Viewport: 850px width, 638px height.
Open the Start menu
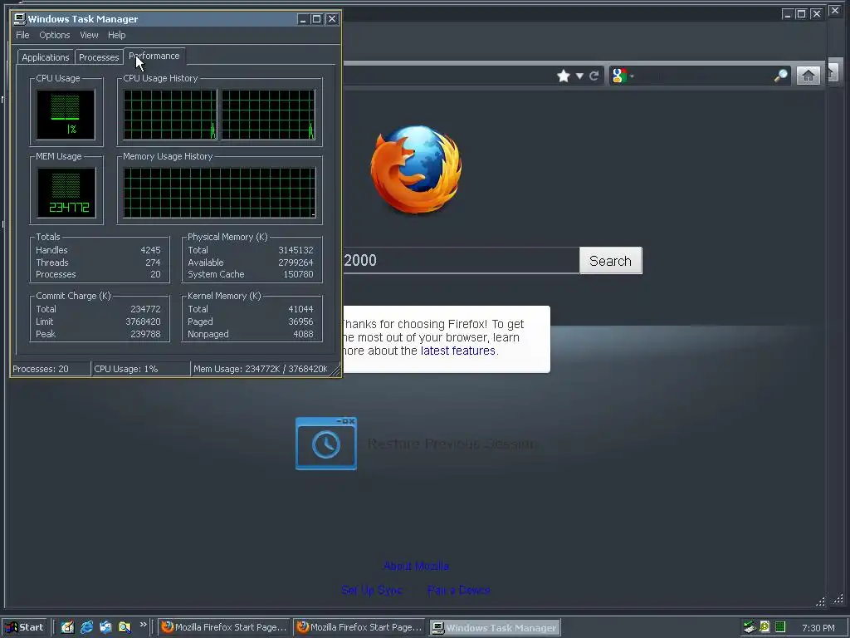(x=24, y=627)
